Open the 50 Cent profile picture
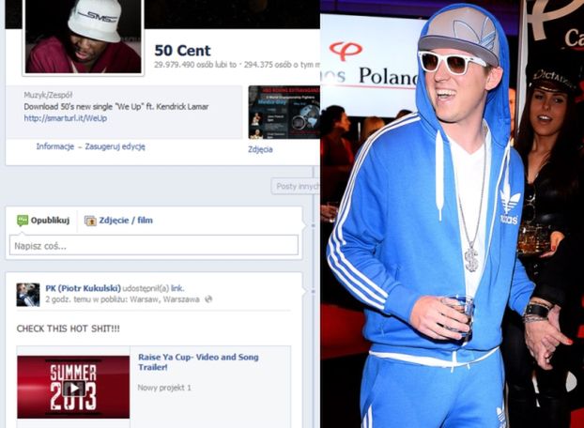584x428 pixels. point(83,37)
